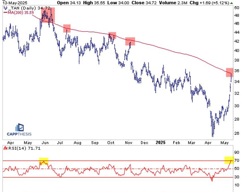Click the Mar month label

tap(191, 143)
